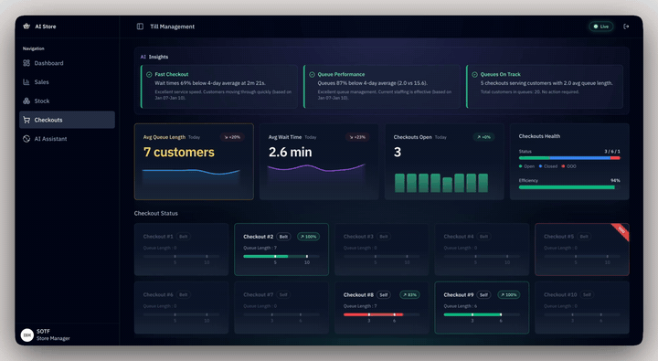This screenshot has width=658, height=361.
Task: Select the Checkout #4 card
Action: [x=482, y=250]
